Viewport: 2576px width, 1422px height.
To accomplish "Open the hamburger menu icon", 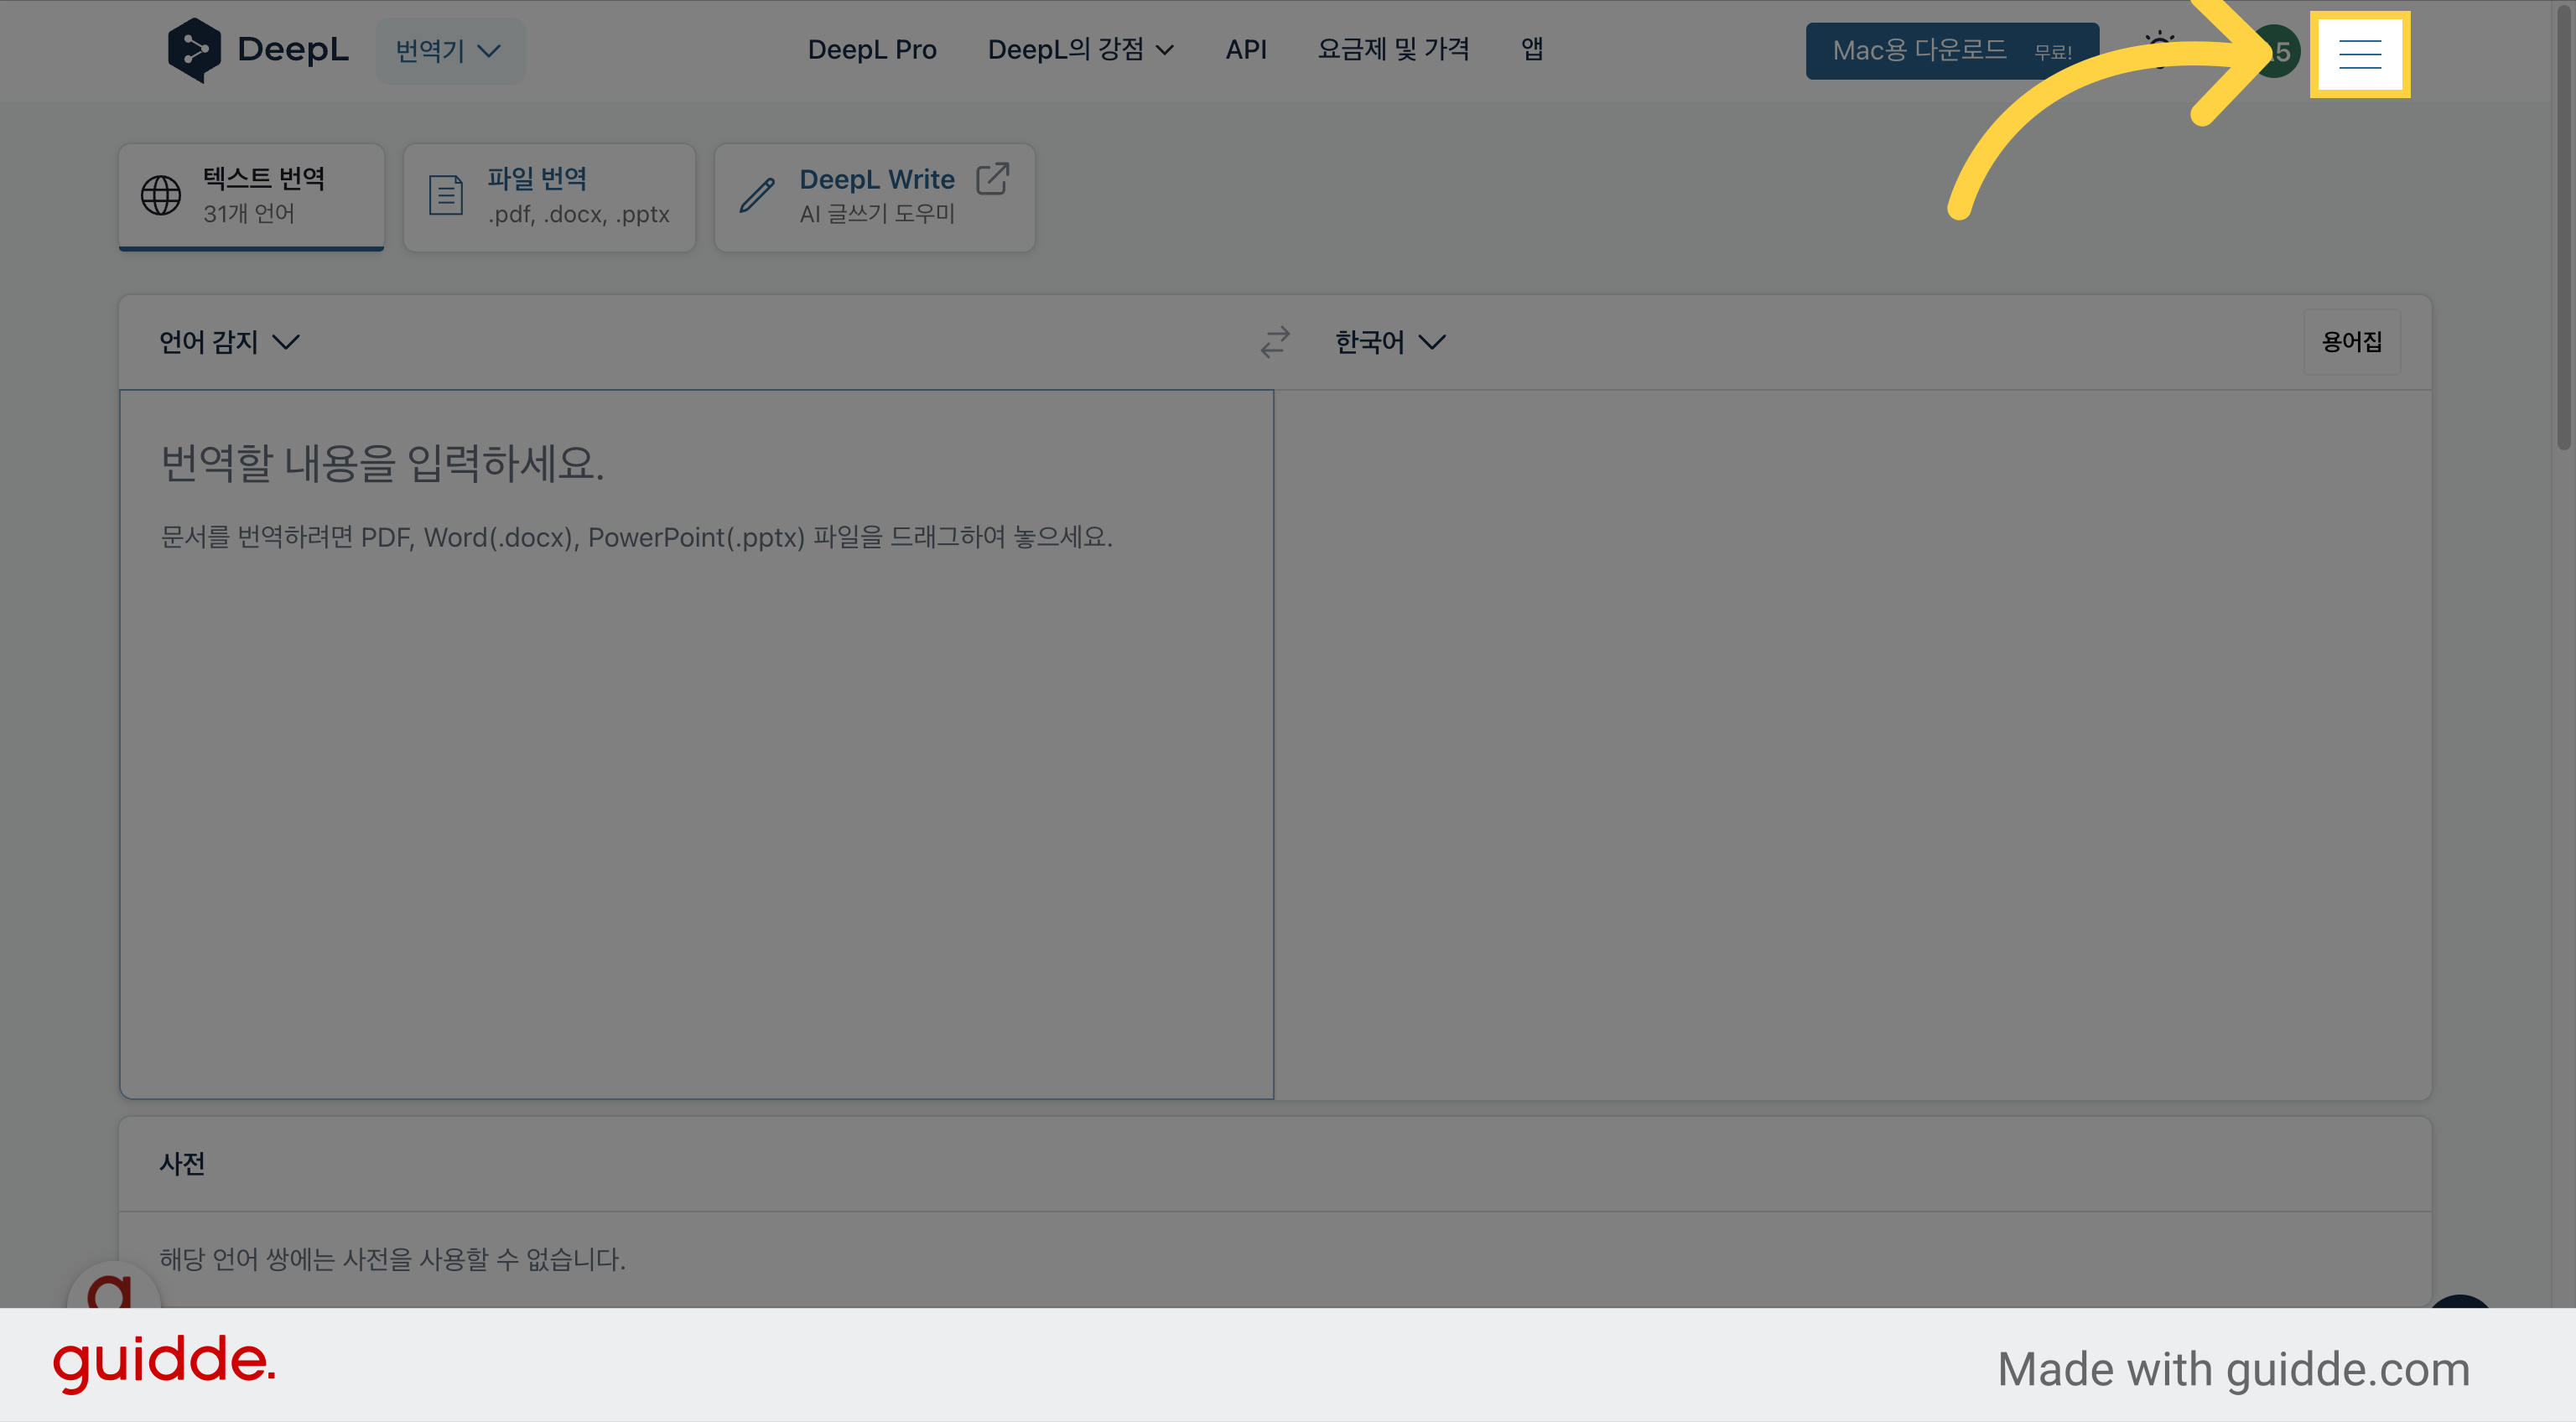I will tap(2359, 54).
